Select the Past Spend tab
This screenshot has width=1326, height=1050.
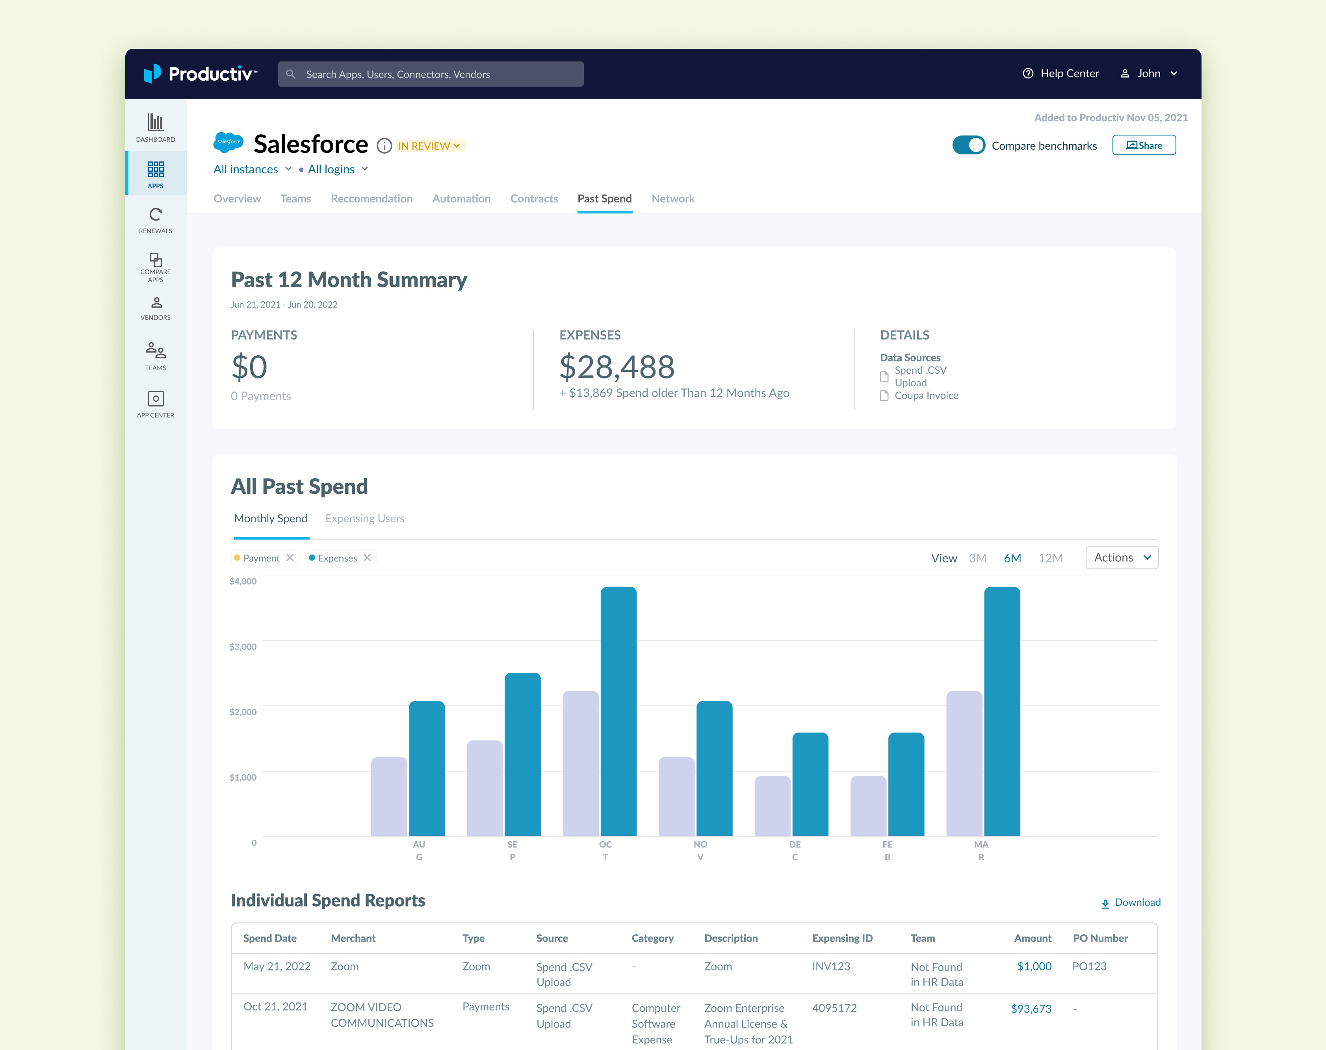[x=605, y=198]
